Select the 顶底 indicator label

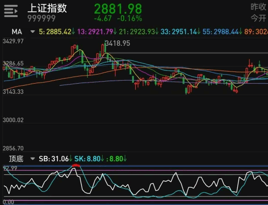coord(16,159)
